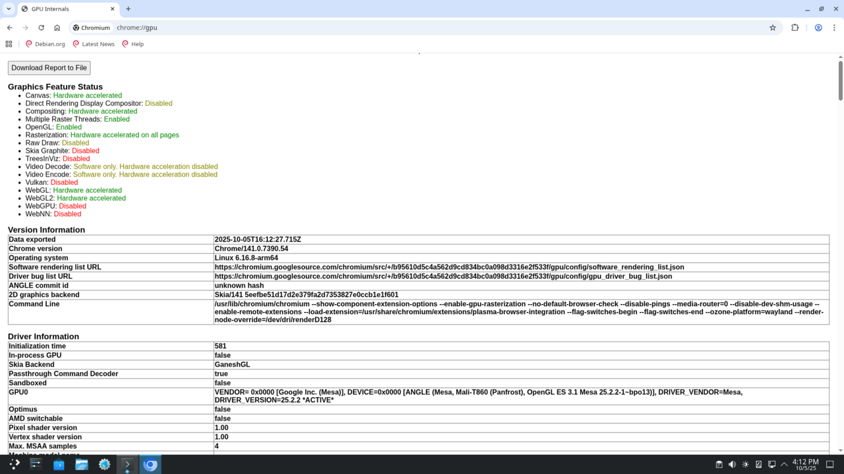
Task: Close the GPU Internals tab
Action: click(112, 9)
